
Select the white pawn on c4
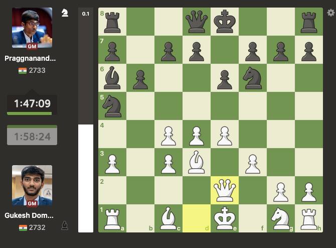coord(169,136)
